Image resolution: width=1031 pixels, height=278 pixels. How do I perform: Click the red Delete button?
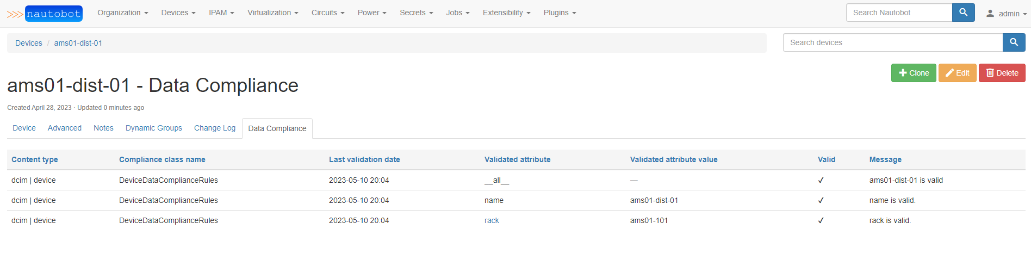pyautogui.click(x=1002, y=73)
